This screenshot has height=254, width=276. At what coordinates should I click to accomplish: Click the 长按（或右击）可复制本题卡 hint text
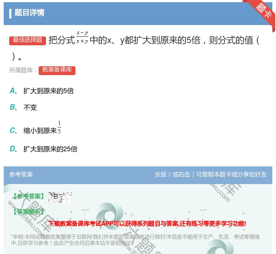(211, 174)
